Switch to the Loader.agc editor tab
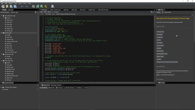The image size is (195, 110). coord(91,9)
